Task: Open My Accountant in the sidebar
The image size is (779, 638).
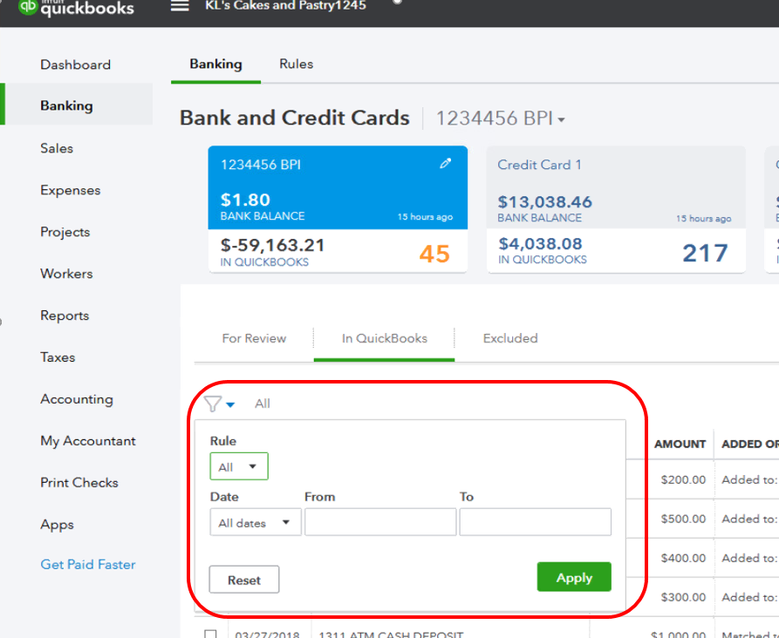Action: 88,441
